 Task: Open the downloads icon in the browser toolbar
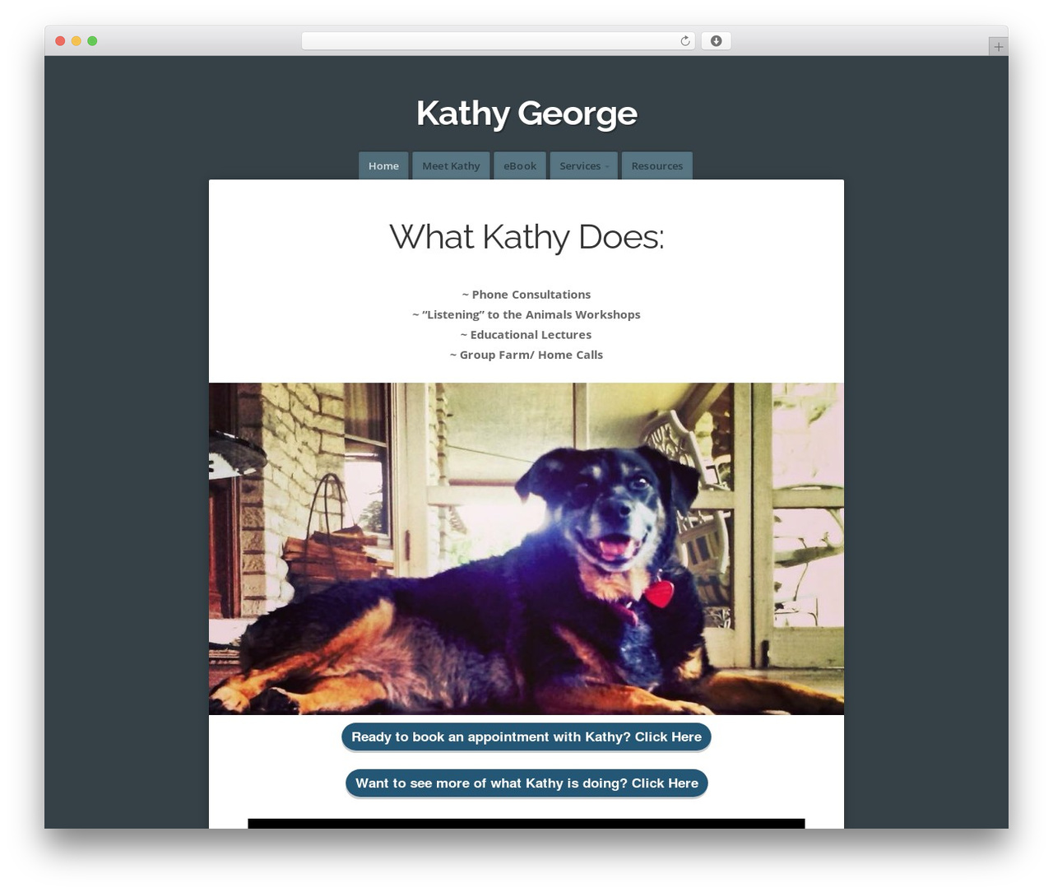[x=716, y=41]
